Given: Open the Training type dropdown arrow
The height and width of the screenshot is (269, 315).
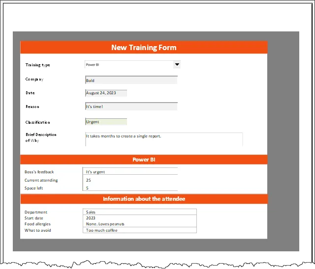Looking at the screenshot, I should click(x=177, y=64).
